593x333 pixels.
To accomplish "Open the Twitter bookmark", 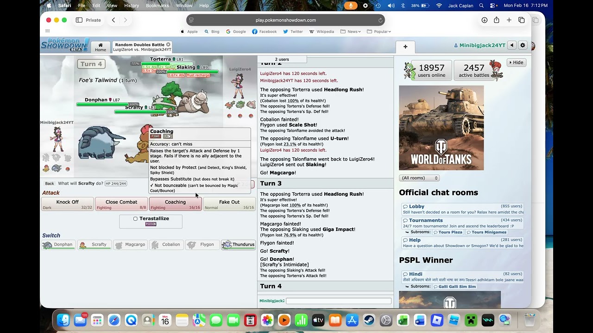I will coord(293,31).
